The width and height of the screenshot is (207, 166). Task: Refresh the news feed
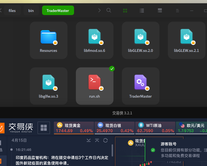(105, 140)
